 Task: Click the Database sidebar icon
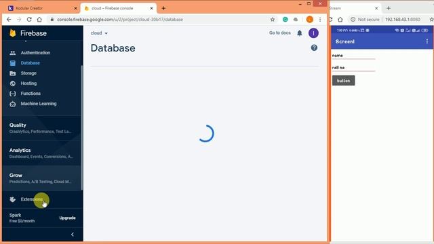tap(13, 63)
